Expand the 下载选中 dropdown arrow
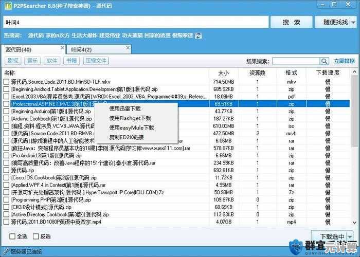 [350, 236]
